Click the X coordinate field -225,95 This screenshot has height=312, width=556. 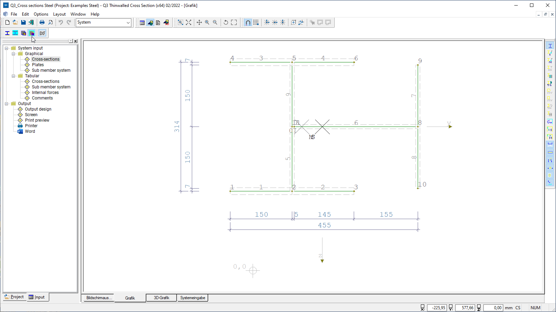[436, 307]
